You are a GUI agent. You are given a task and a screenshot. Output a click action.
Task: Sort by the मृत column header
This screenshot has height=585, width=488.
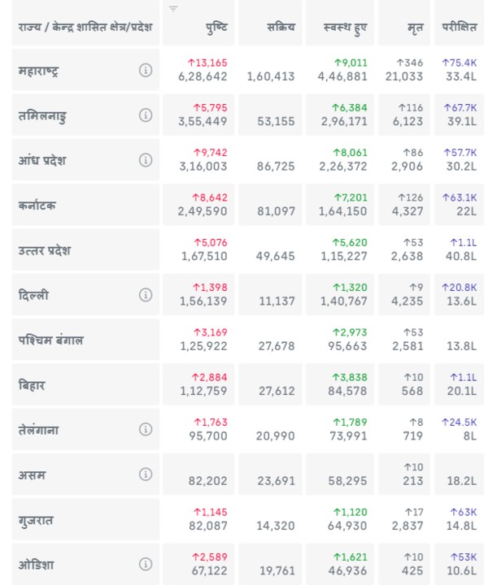point(415,27)
